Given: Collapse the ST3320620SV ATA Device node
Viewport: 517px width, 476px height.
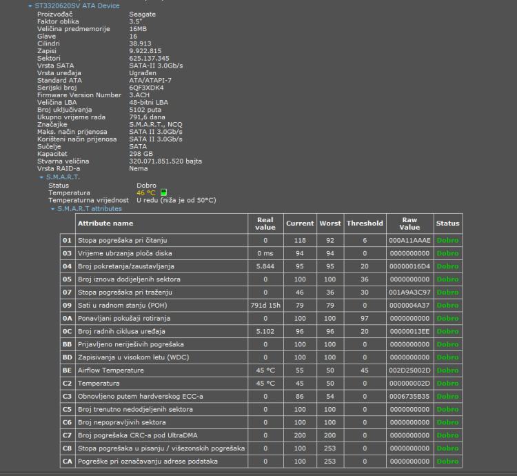Looking at the screenshot, I should pos(30,6).
